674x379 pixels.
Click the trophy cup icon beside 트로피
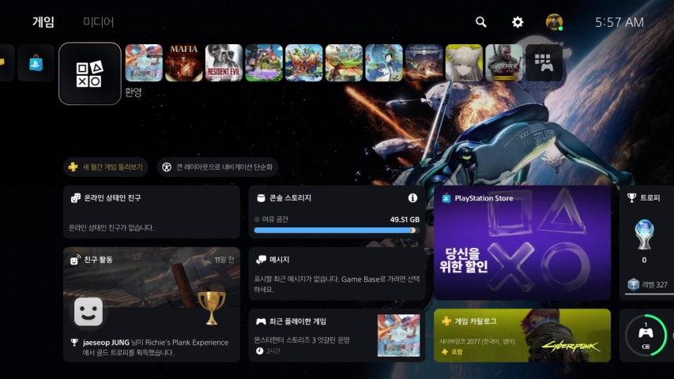(632, 197)
